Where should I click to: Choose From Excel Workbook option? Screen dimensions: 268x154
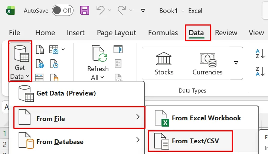pos(202,118)
